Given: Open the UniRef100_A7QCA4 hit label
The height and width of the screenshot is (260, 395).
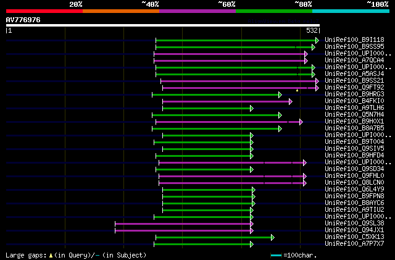Looking at the screenshot, I should pos(354,61).
